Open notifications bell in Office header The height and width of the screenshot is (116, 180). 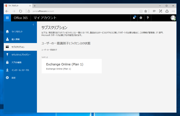[x=134, y=18]
